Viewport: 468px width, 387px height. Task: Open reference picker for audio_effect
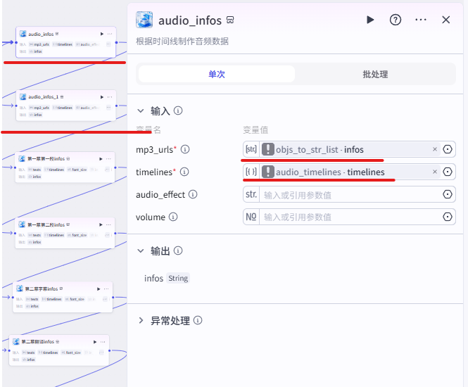448,194
